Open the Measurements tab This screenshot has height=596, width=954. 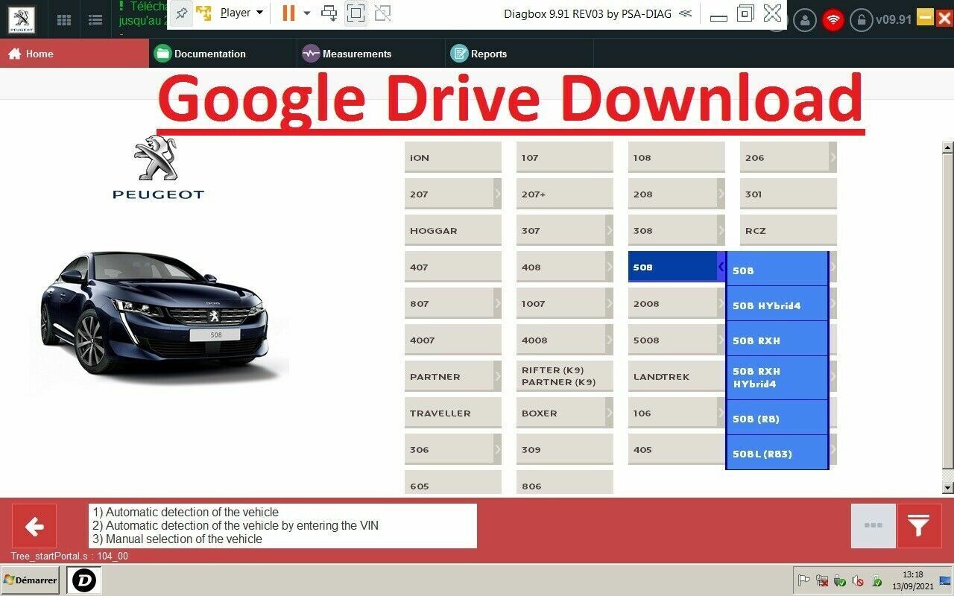click(371, 54)
